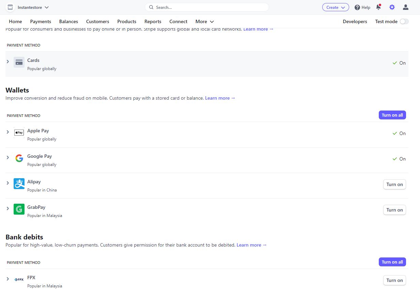Expand the FPX row chevron
420x302 pixels.
point(8,279)
